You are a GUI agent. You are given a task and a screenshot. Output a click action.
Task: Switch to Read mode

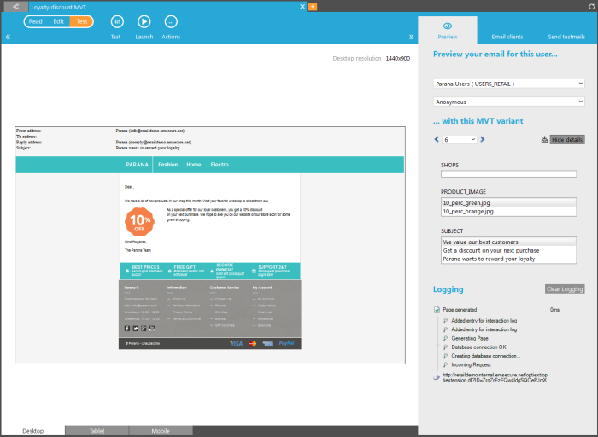(x=36, y=21)
